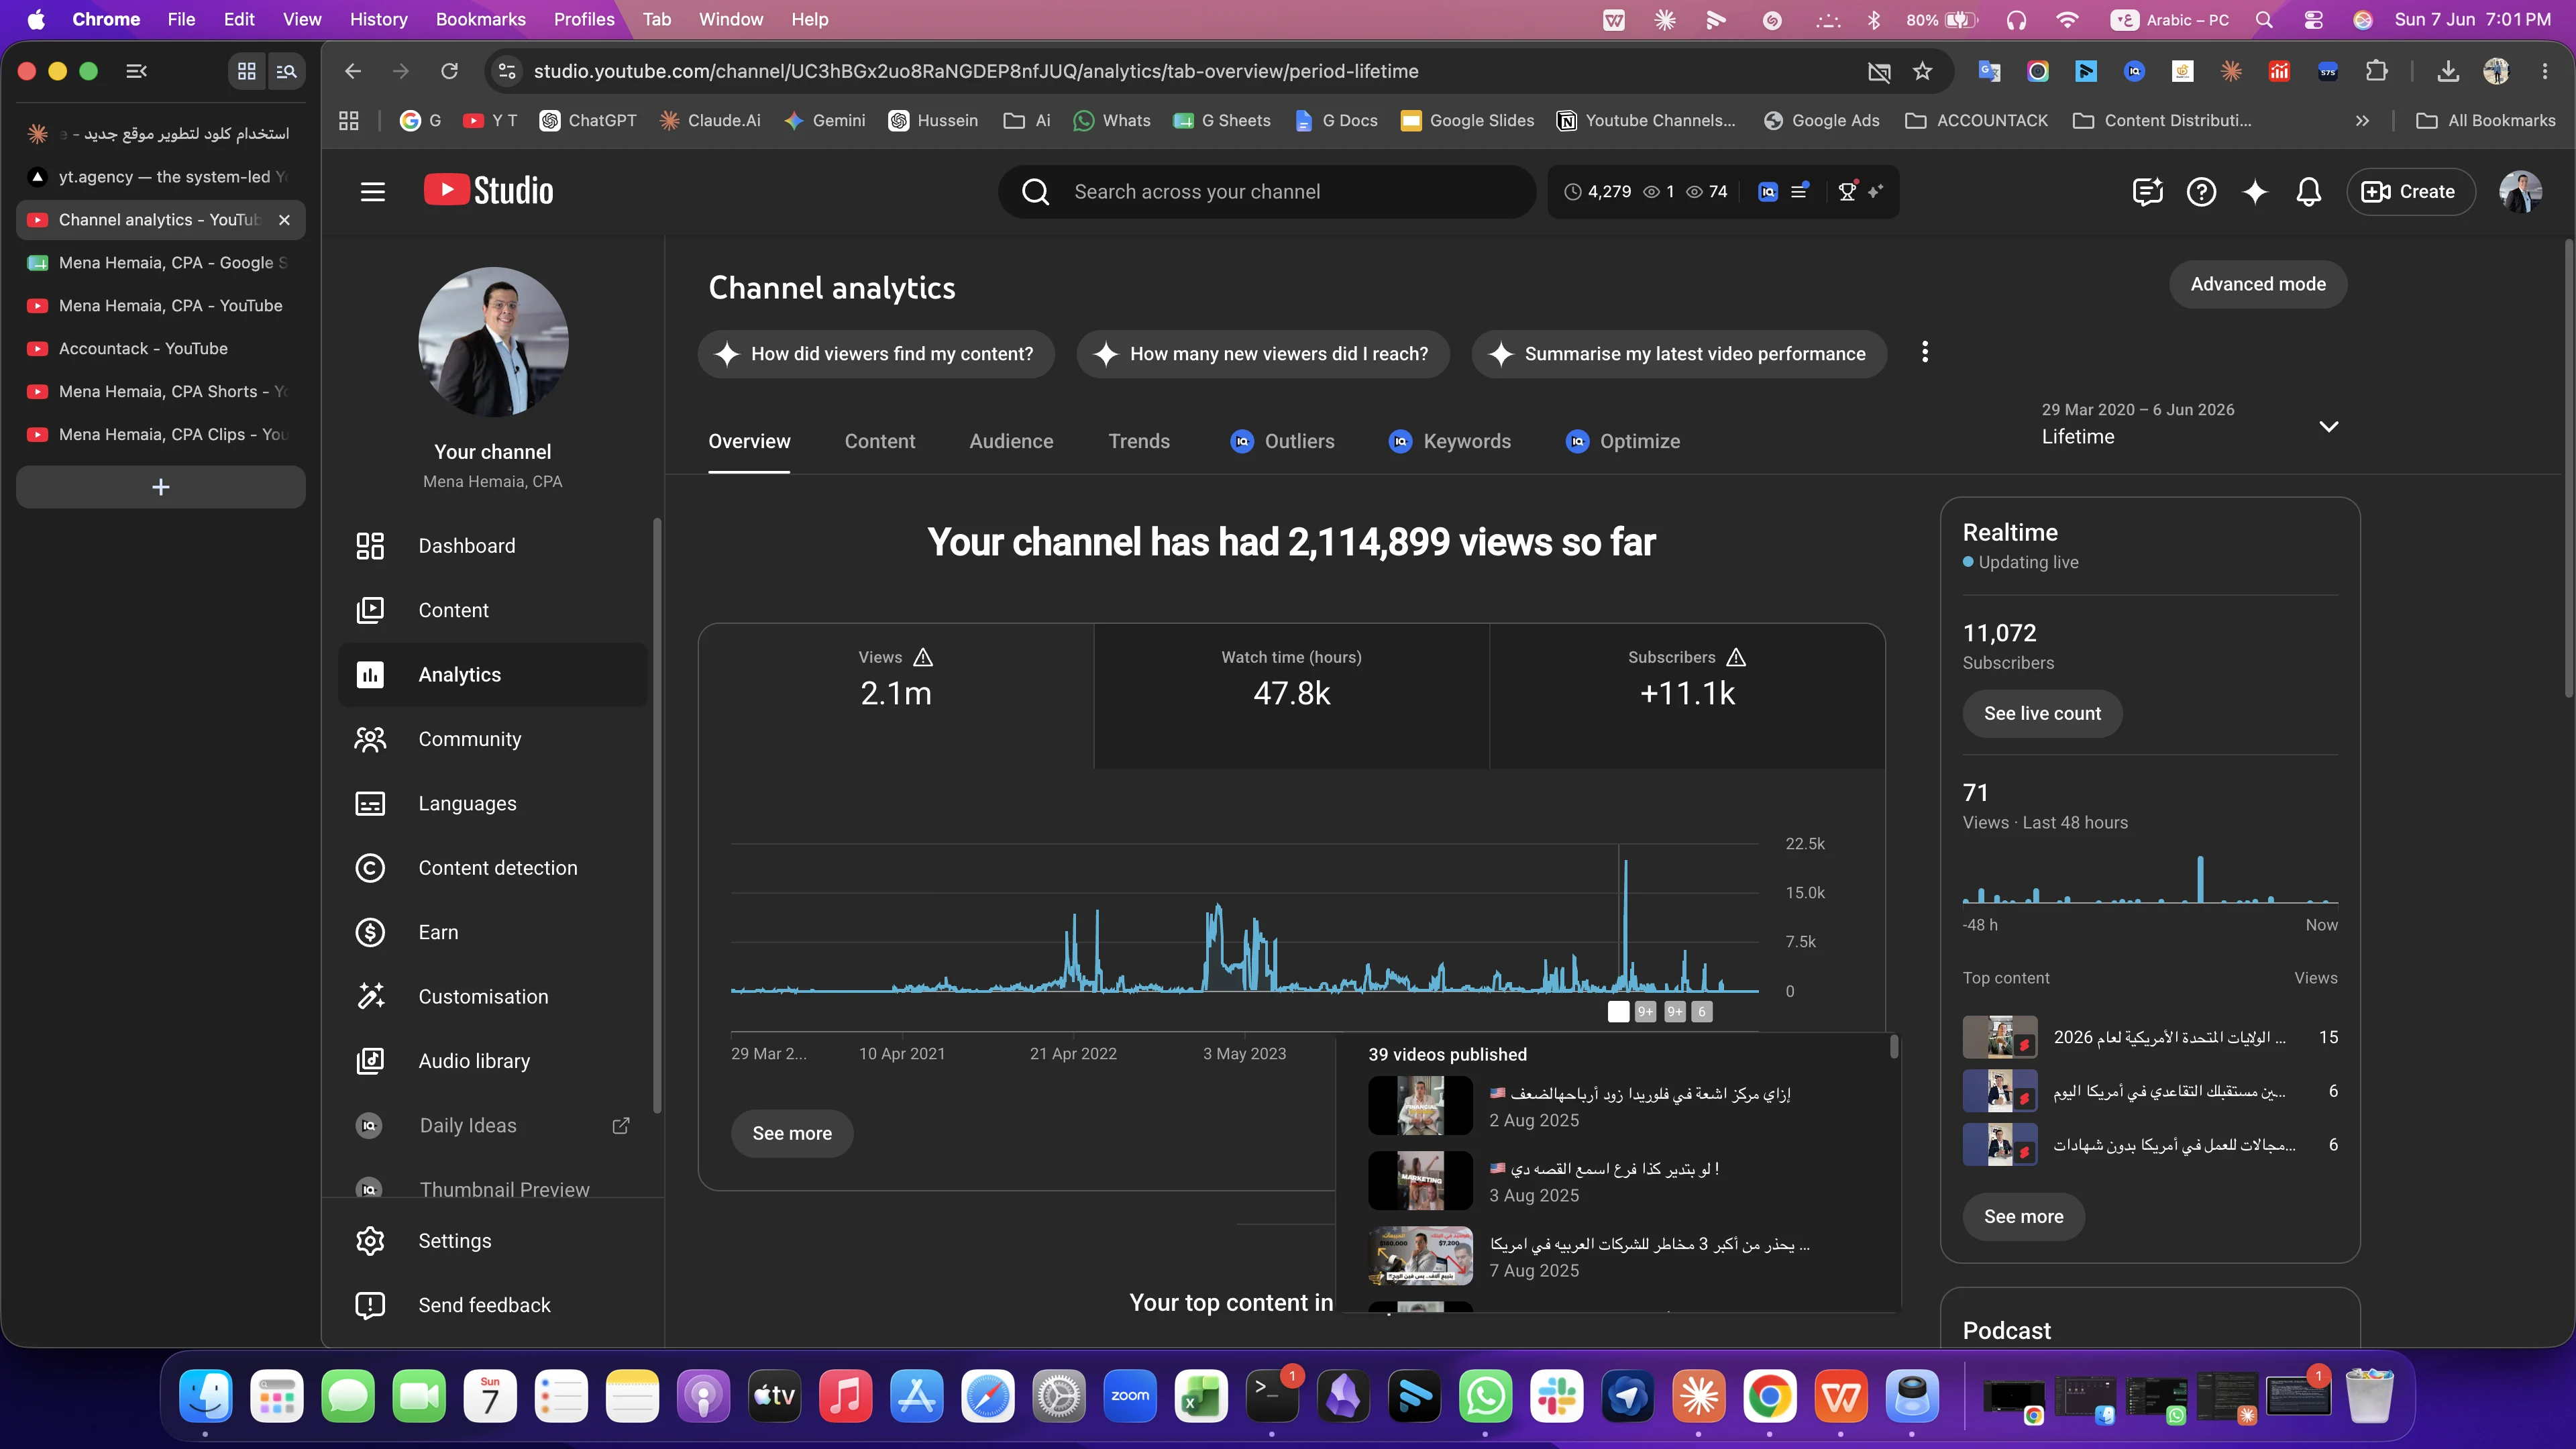This screenshot has width=2576, height=1449.
Task: Open the Chrome three-dot menu
Action: (2545, 71)
